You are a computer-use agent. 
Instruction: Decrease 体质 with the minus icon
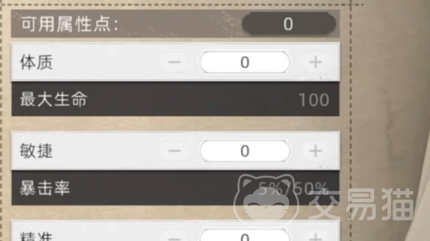click(x=174, y=62)
